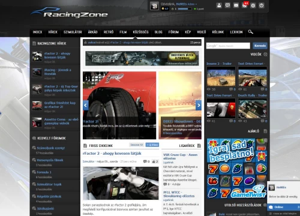Play the Insane 2 Trailer video thumbnail
This screenshot has width=300, height=216.
click(x=221, y=77)
